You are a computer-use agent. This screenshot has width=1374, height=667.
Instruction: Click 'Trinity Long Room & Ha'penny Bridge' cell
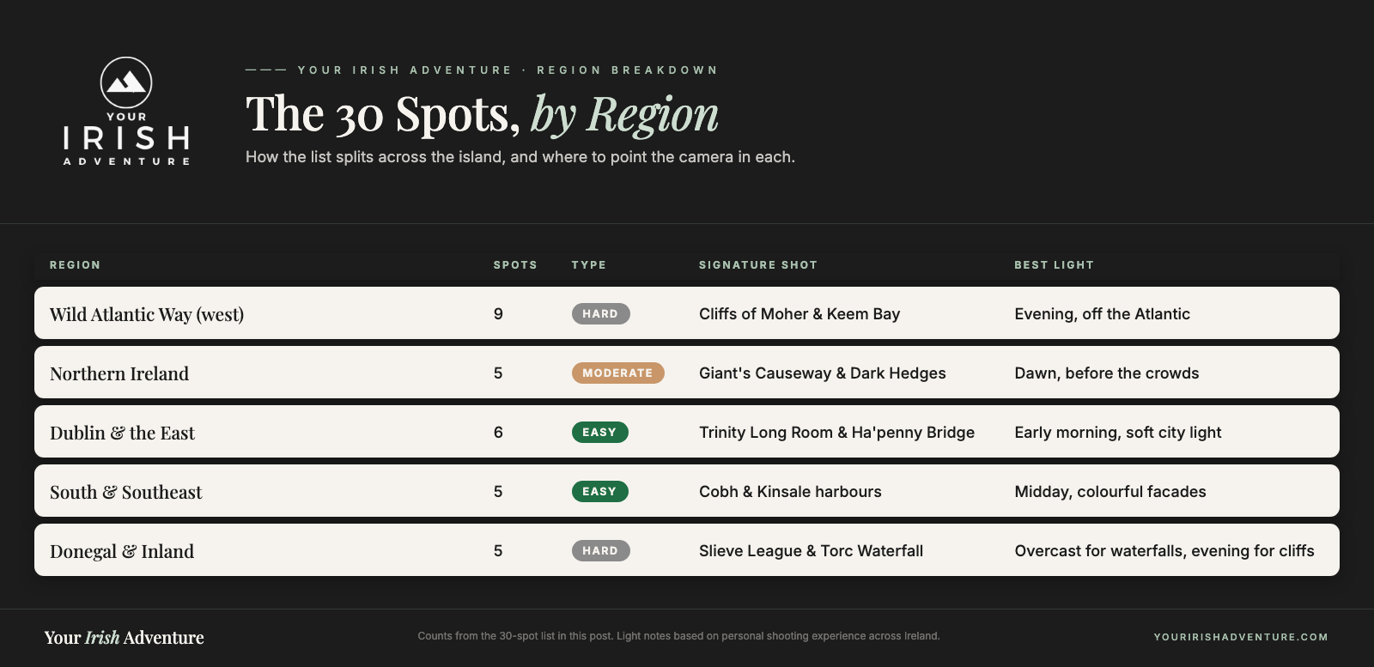click(x=836, y=433)
